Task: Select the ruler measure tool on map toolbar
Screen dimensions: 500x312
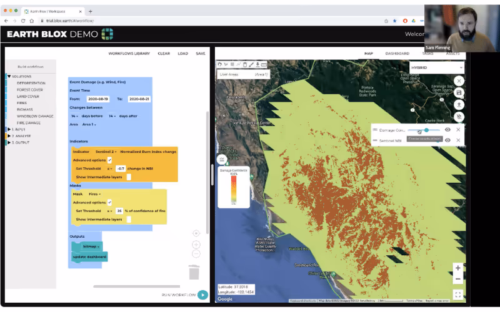Action: 264,65
